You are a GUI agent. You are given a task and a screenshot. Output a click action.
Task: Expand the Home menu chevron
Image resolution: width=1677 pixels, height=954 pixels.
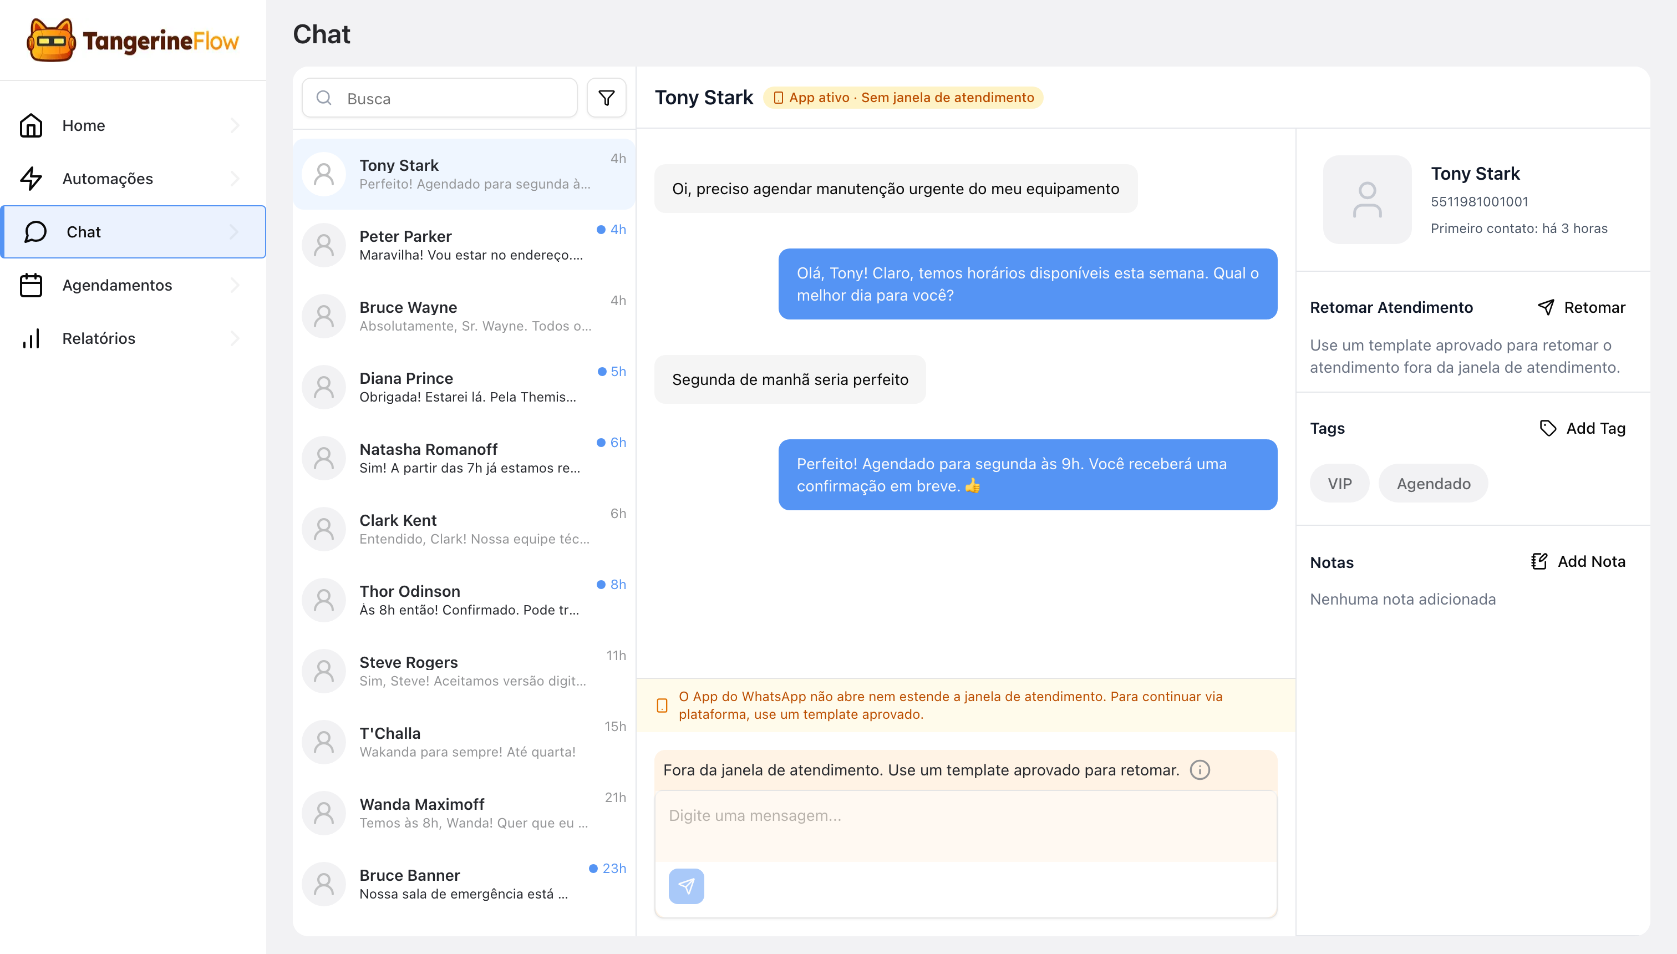coord(235,125)
